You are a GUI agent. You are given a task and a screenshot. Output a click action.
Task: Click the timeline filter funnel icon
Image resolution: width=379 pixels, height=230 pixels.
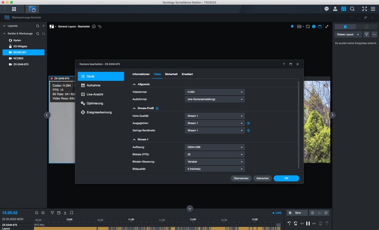tap(52, 213)
